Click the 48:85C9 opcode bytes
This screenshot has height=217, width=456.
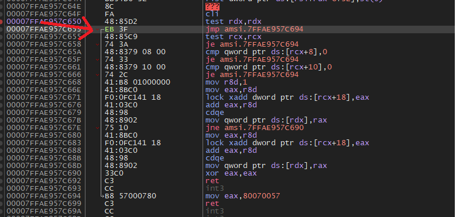[x=121, y=37]
